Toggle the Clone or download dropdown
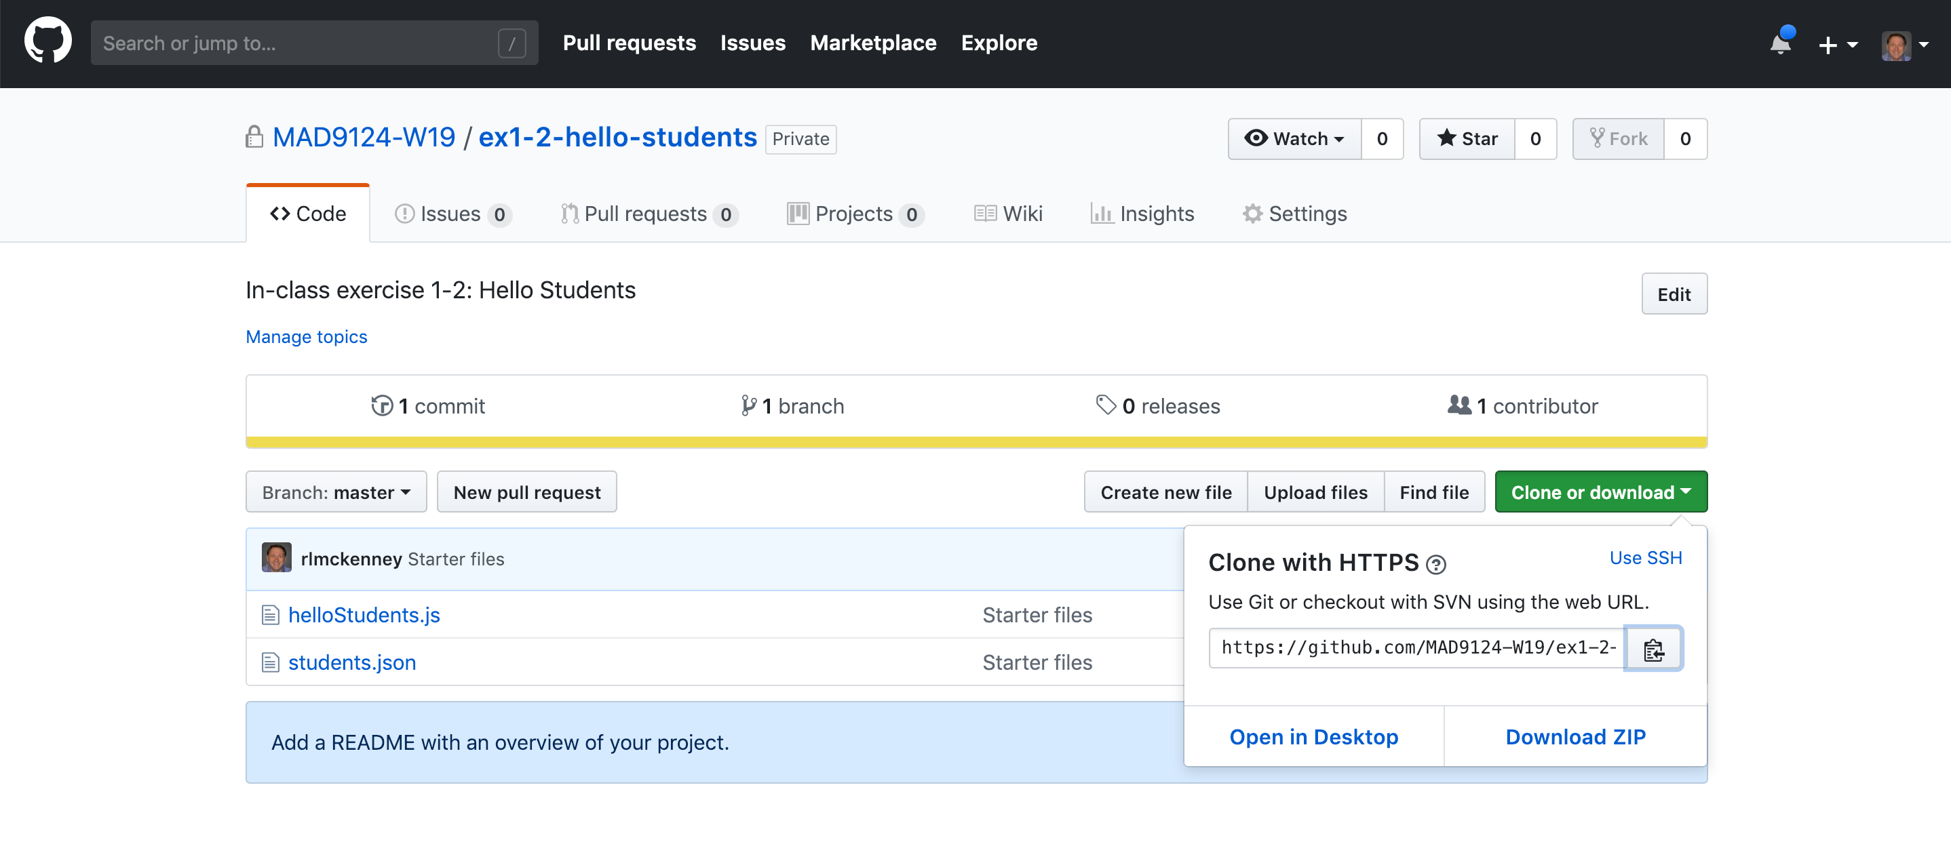Image resolution: width=1951 pixels, height=842 pixels. pos(1601,492)
